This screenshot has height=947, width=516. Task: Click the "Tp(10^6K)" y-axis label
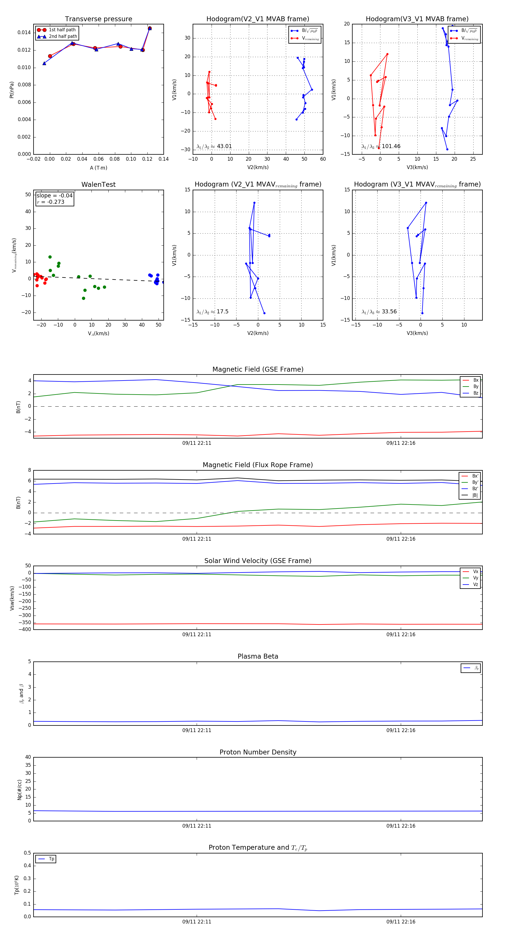point(17,885)
